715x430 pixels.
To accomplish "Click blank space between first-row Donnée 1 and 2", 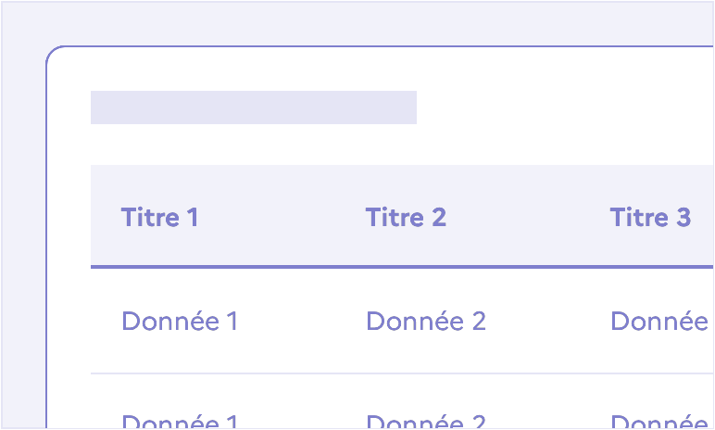I will [x=302, y=321].
